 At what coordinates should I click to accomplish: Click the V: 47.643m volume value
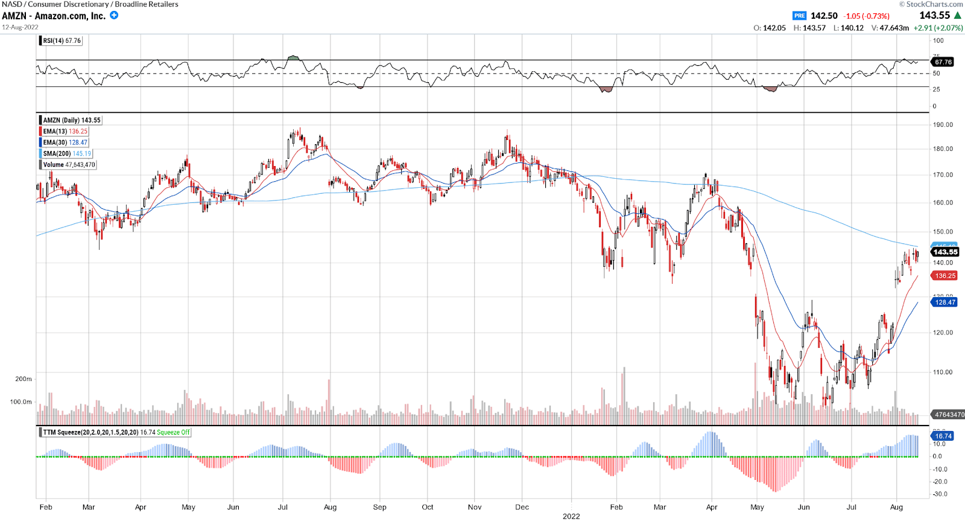click(x=890, y=28)
